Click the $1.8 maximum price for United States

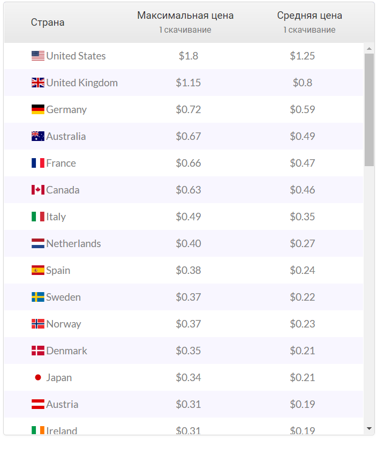coord(189,56)
